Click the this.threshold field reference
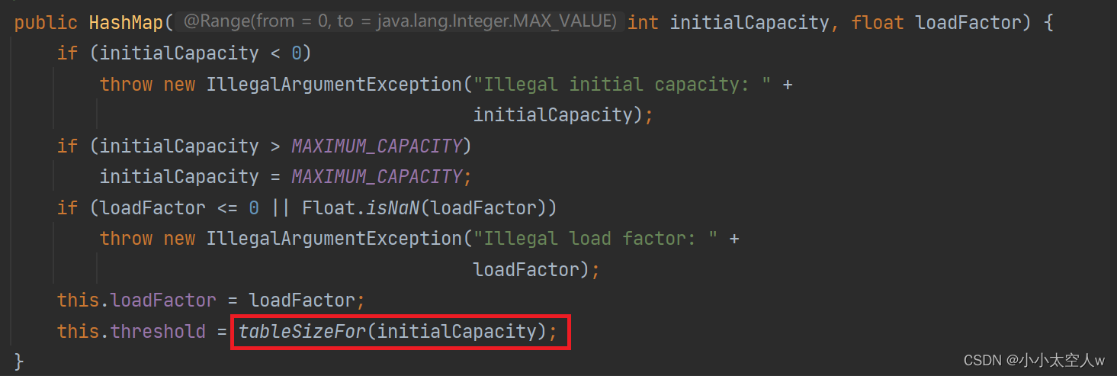1117x376 pixels. 131,331
